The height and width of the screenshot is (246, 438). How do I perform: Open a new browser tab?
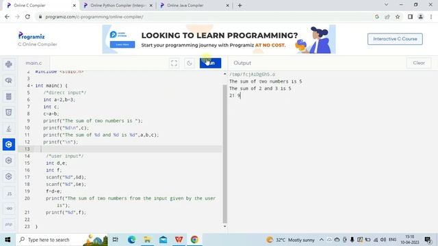240,5
